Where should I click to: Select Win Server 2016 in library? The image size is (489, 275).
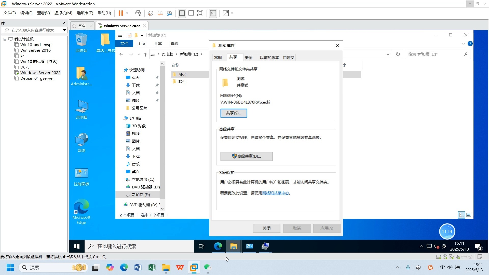point(35,50)
